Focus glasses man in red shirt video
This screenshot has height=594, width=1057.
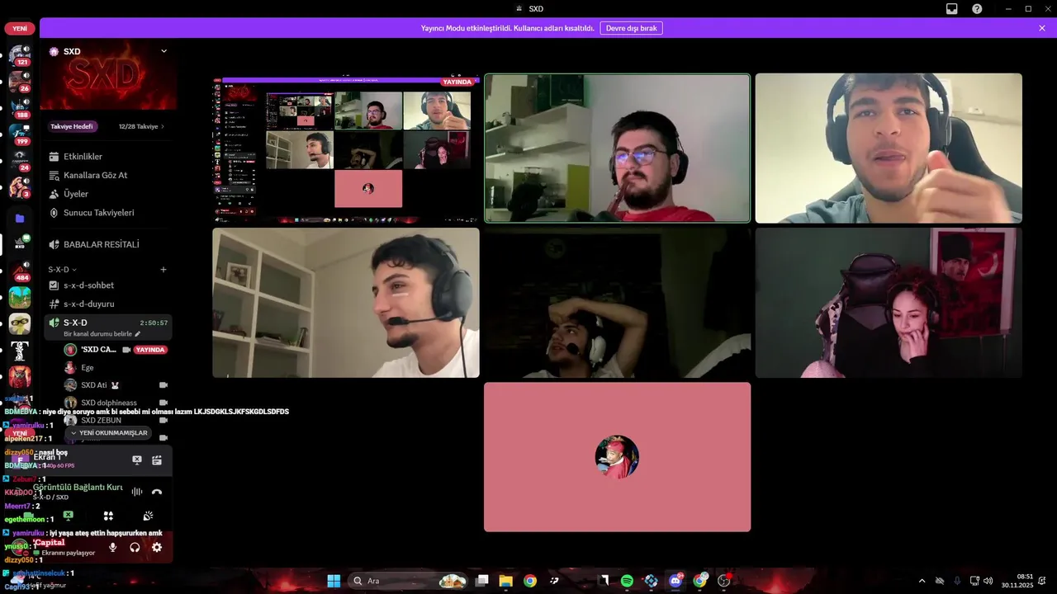(x=617, y=148)
